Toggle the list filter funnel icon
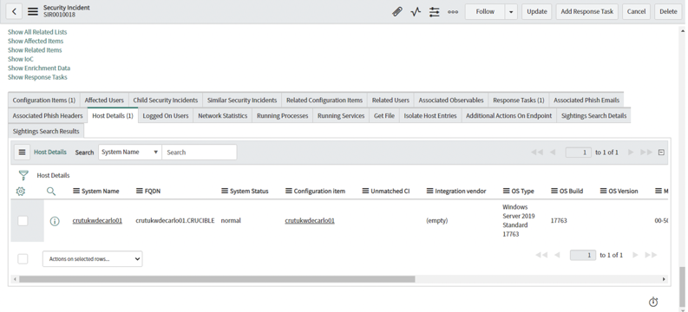Viewport: 688px width, 312px height. pyautogui.click(x=23, y=175)
